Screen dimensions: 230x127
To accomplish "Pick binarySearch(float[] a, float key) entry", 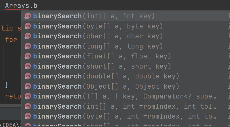I will (126, 56).
